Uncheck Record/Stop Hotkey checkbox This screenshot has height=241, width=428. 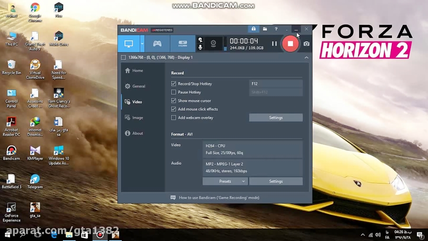pyautogui.click(x=173, y=83)
